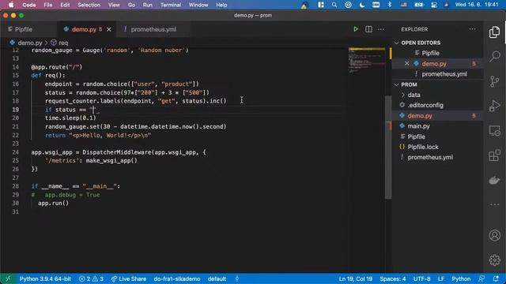
Task: Open the Manage settings gear
Action: 494,260
